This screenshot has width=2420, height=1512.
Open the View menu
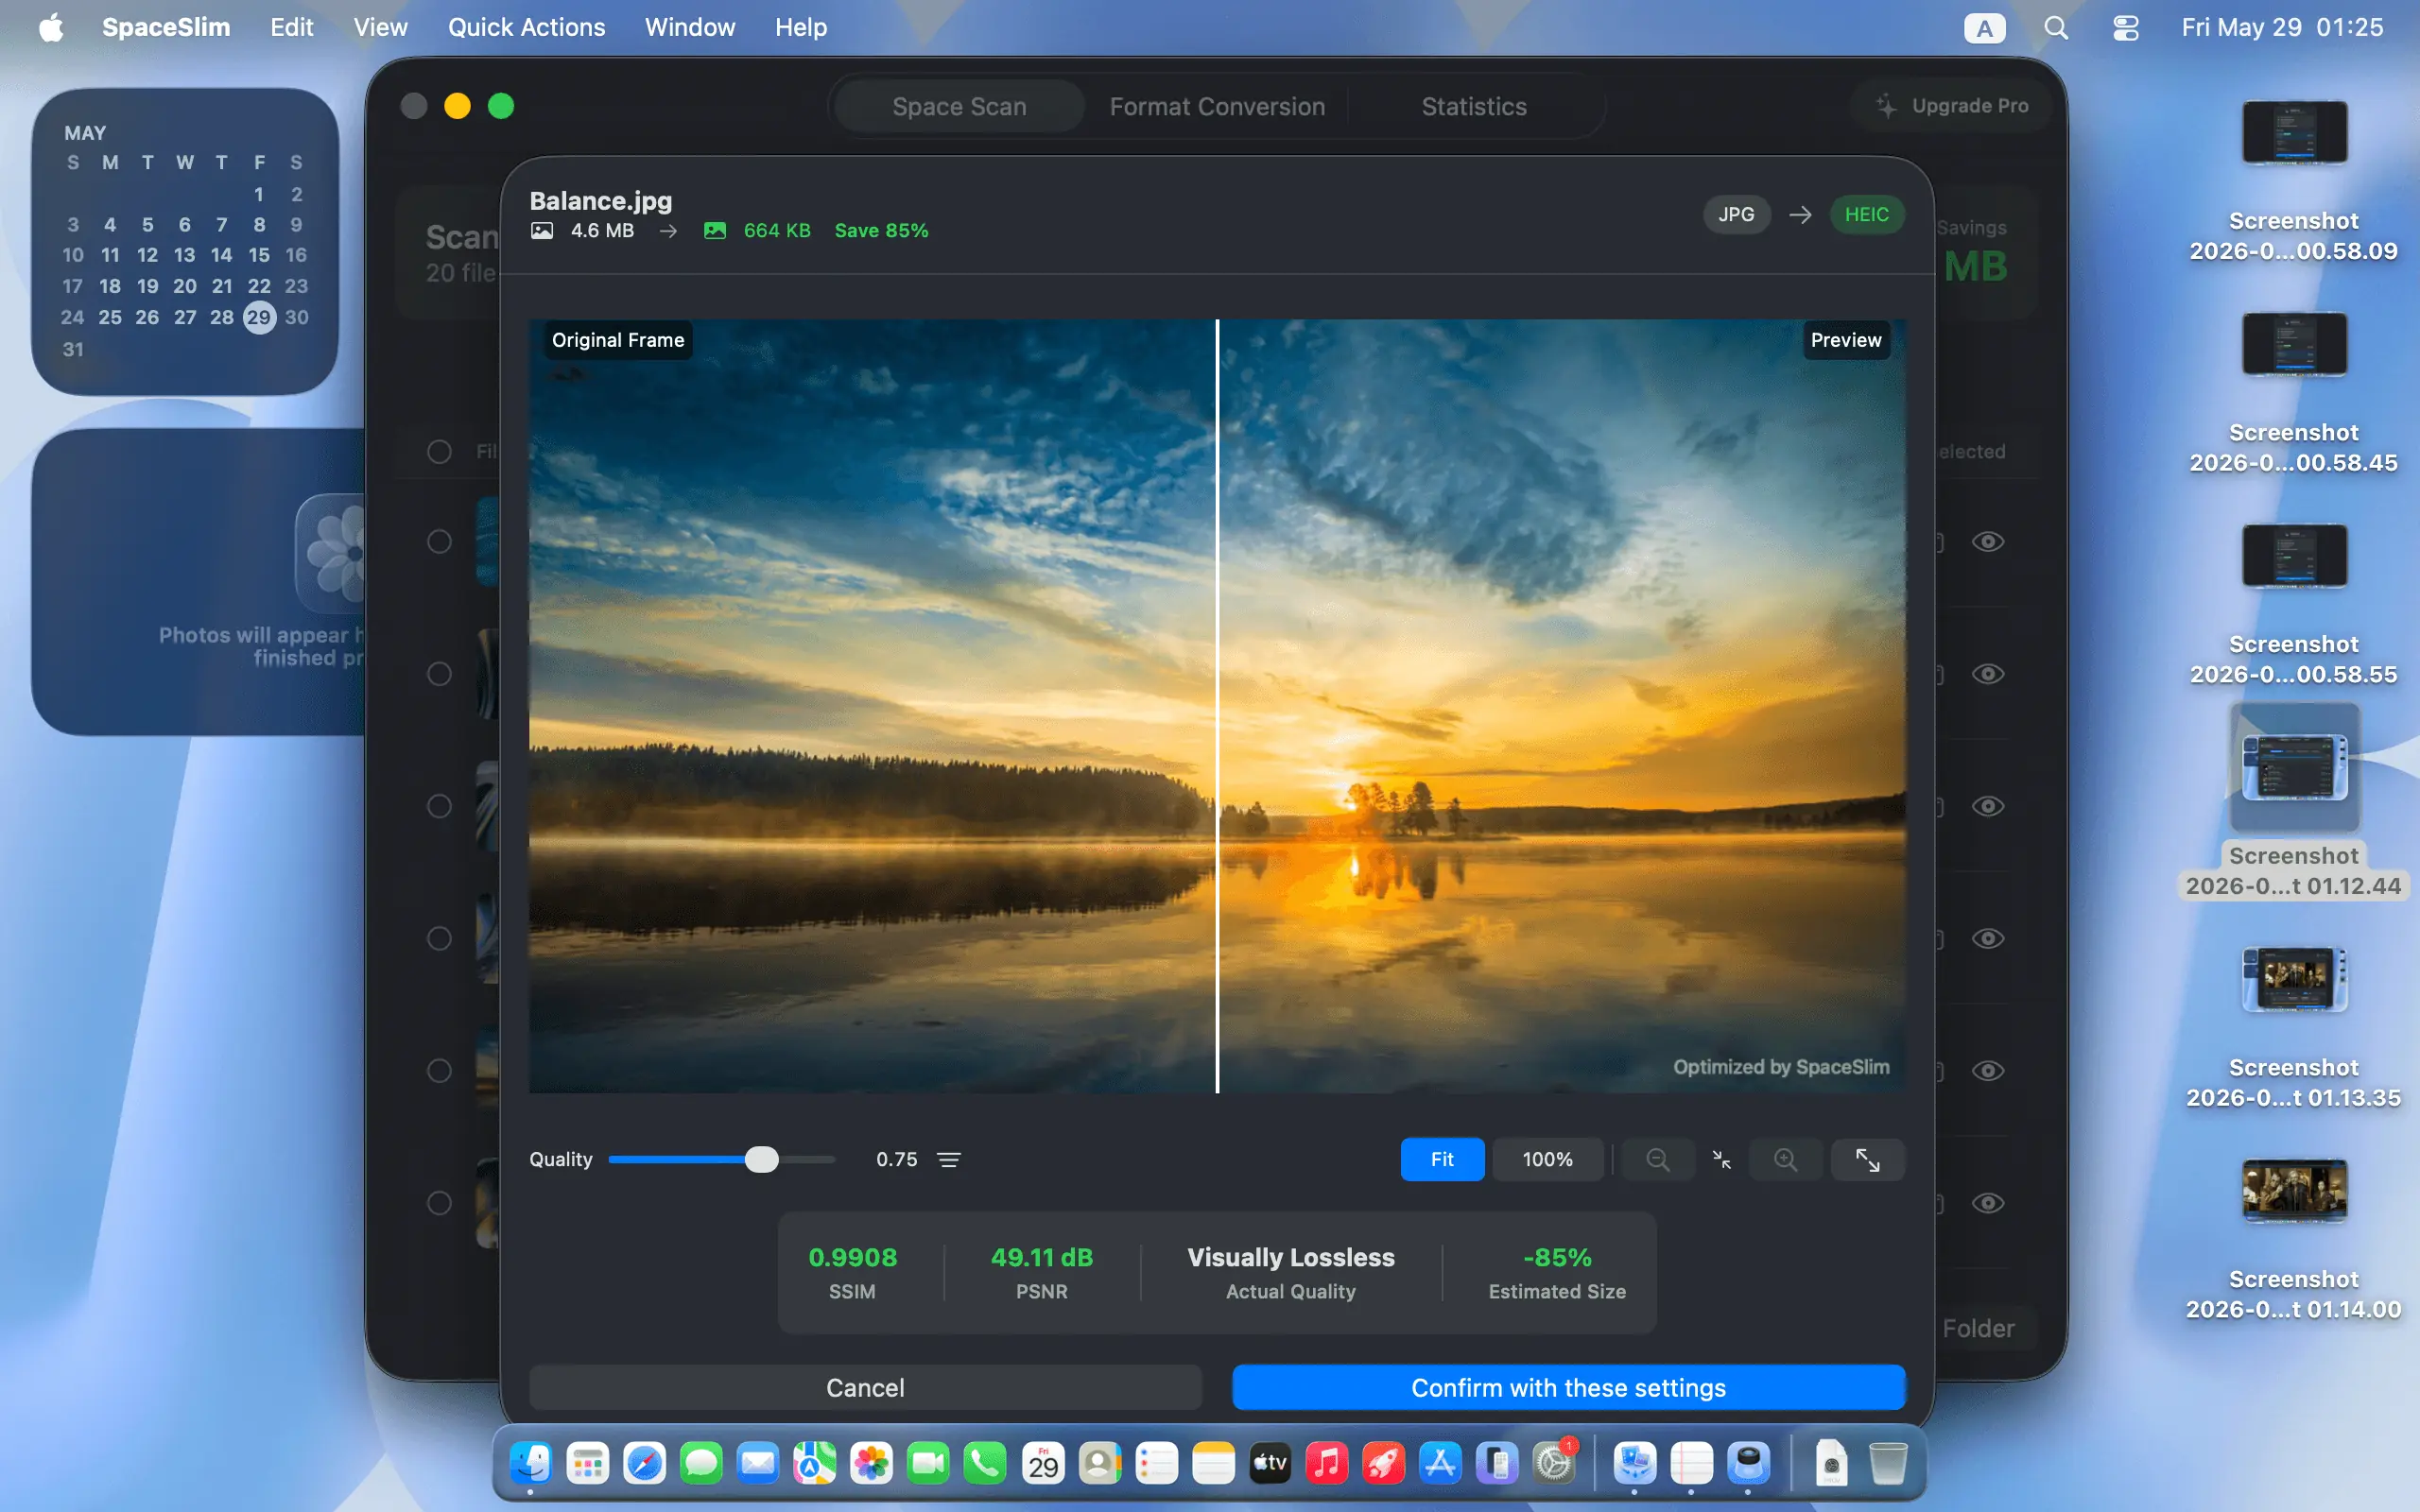point(380,27)
